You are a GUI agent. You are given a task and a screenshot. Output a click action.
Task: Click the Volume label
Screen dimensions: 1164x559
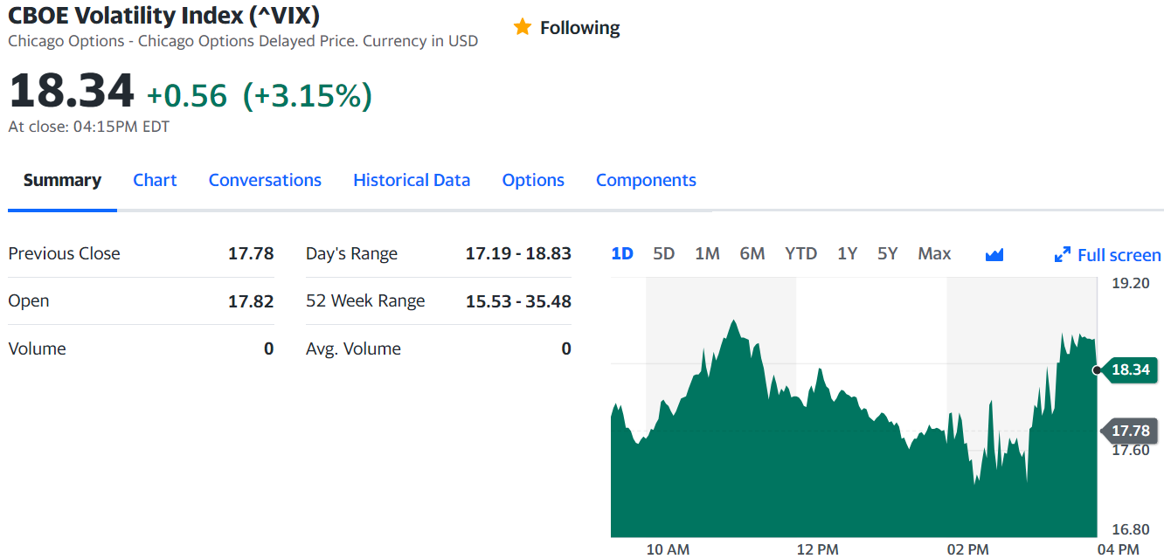[37, 349]
